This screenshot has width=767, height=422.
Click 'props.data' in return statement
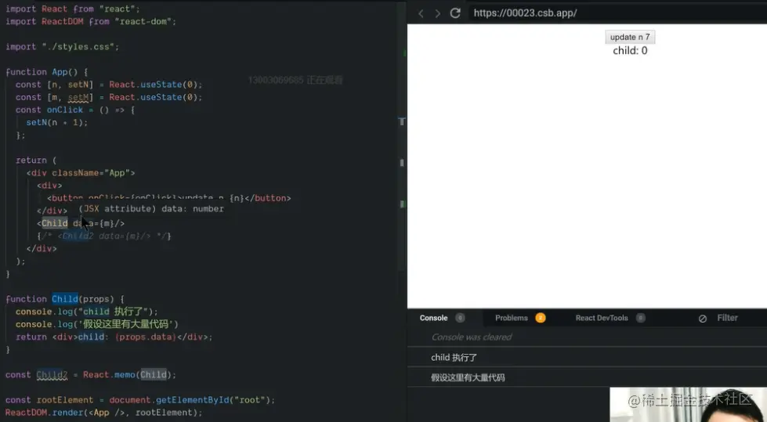pyautogui.click(x=146, y=337)
